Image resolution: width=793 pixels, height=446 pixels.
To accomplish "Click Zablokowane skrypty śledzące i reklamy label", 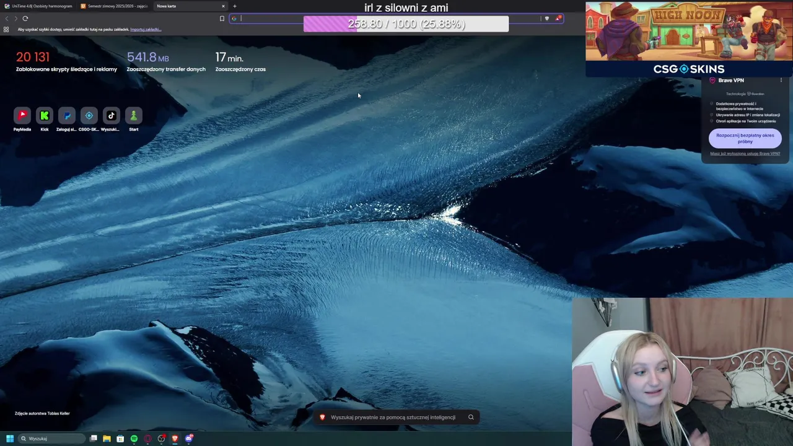I will coord(66,69).
